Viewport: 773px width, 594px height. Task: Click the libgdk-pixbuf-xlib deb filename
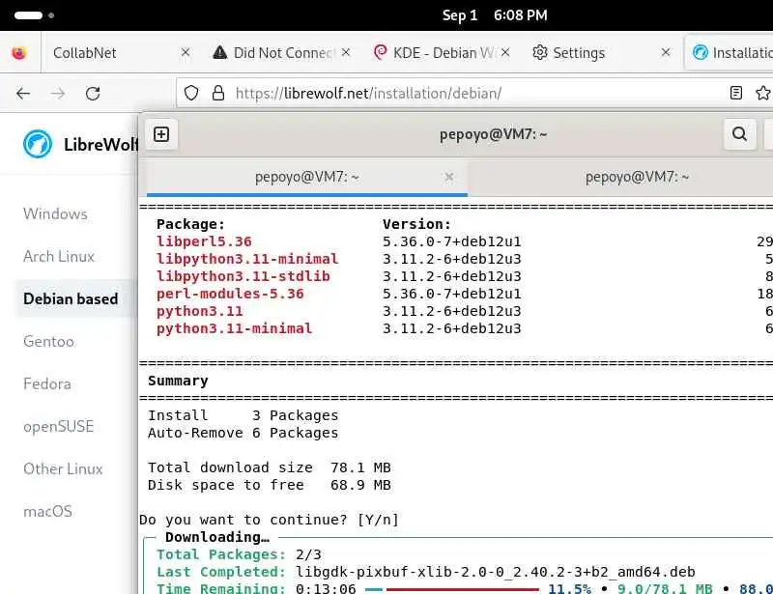(x=496, y=572)
